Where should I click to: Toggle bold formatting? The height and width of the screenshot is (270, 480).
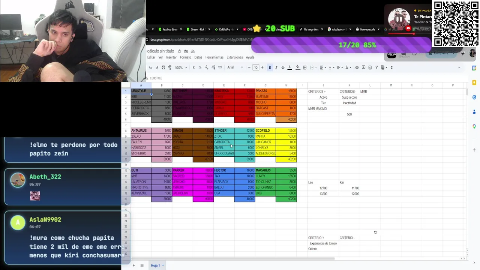[x=270, y=67]
